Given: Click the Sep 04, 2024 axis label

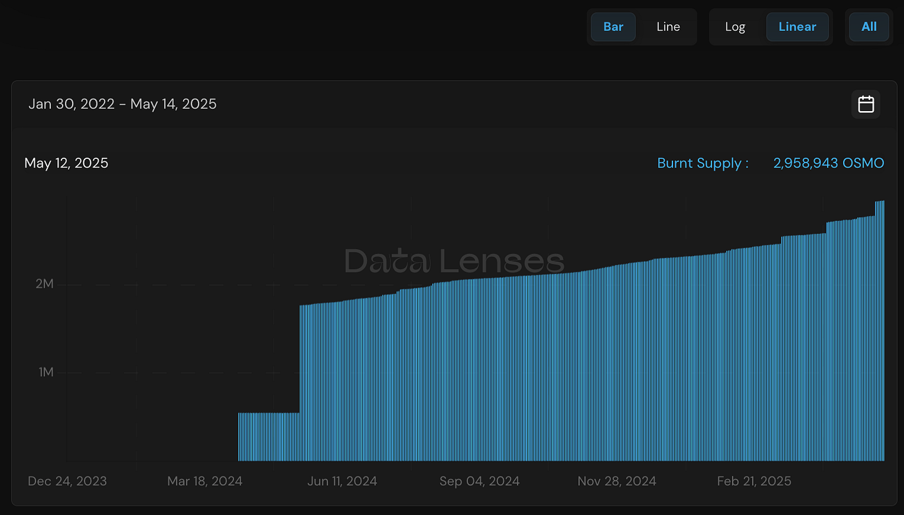Looking at the screenshot, I should coord(479,481).
